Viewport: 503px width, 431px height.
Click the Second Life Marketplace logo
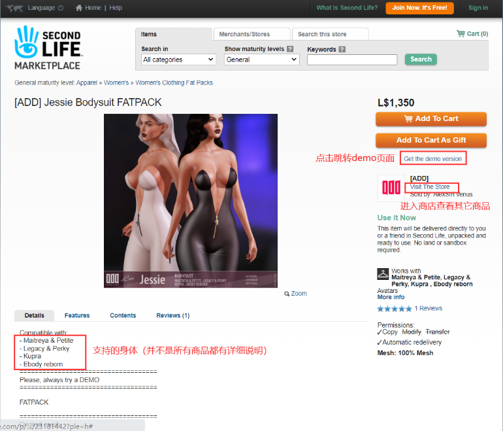(48, 48)
